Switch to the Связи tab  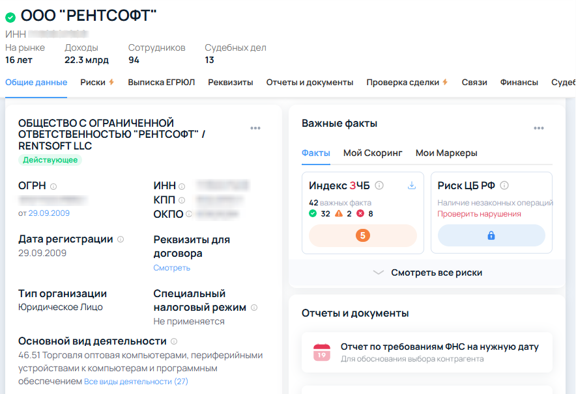point(474,83)
